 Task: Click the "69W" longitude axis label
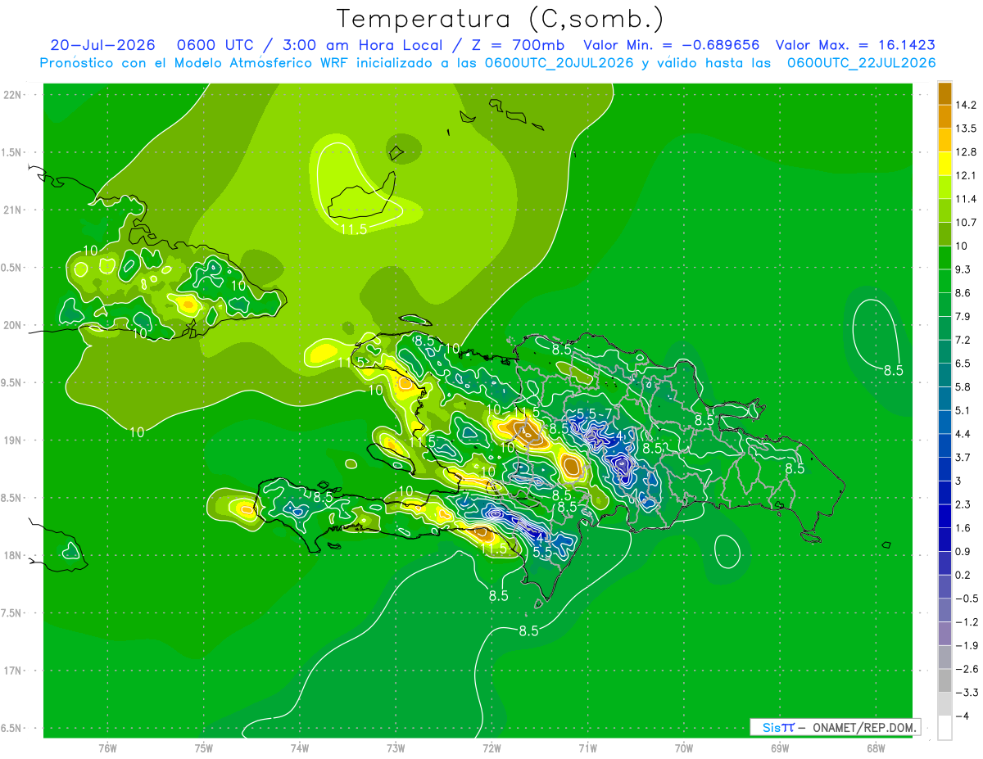pos(779,748)
